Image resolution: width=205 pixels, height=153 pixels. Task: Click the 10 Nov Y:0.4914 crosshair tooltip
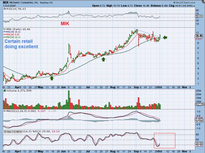pyautogui.click(x=12, y=132)
